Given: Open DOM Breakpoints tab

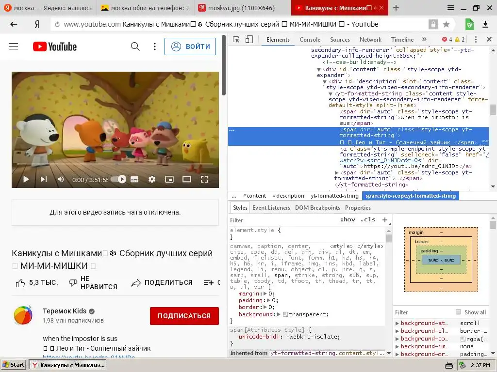Looking at the screenshot, I should pyautogui.click(x=317, y=208).
